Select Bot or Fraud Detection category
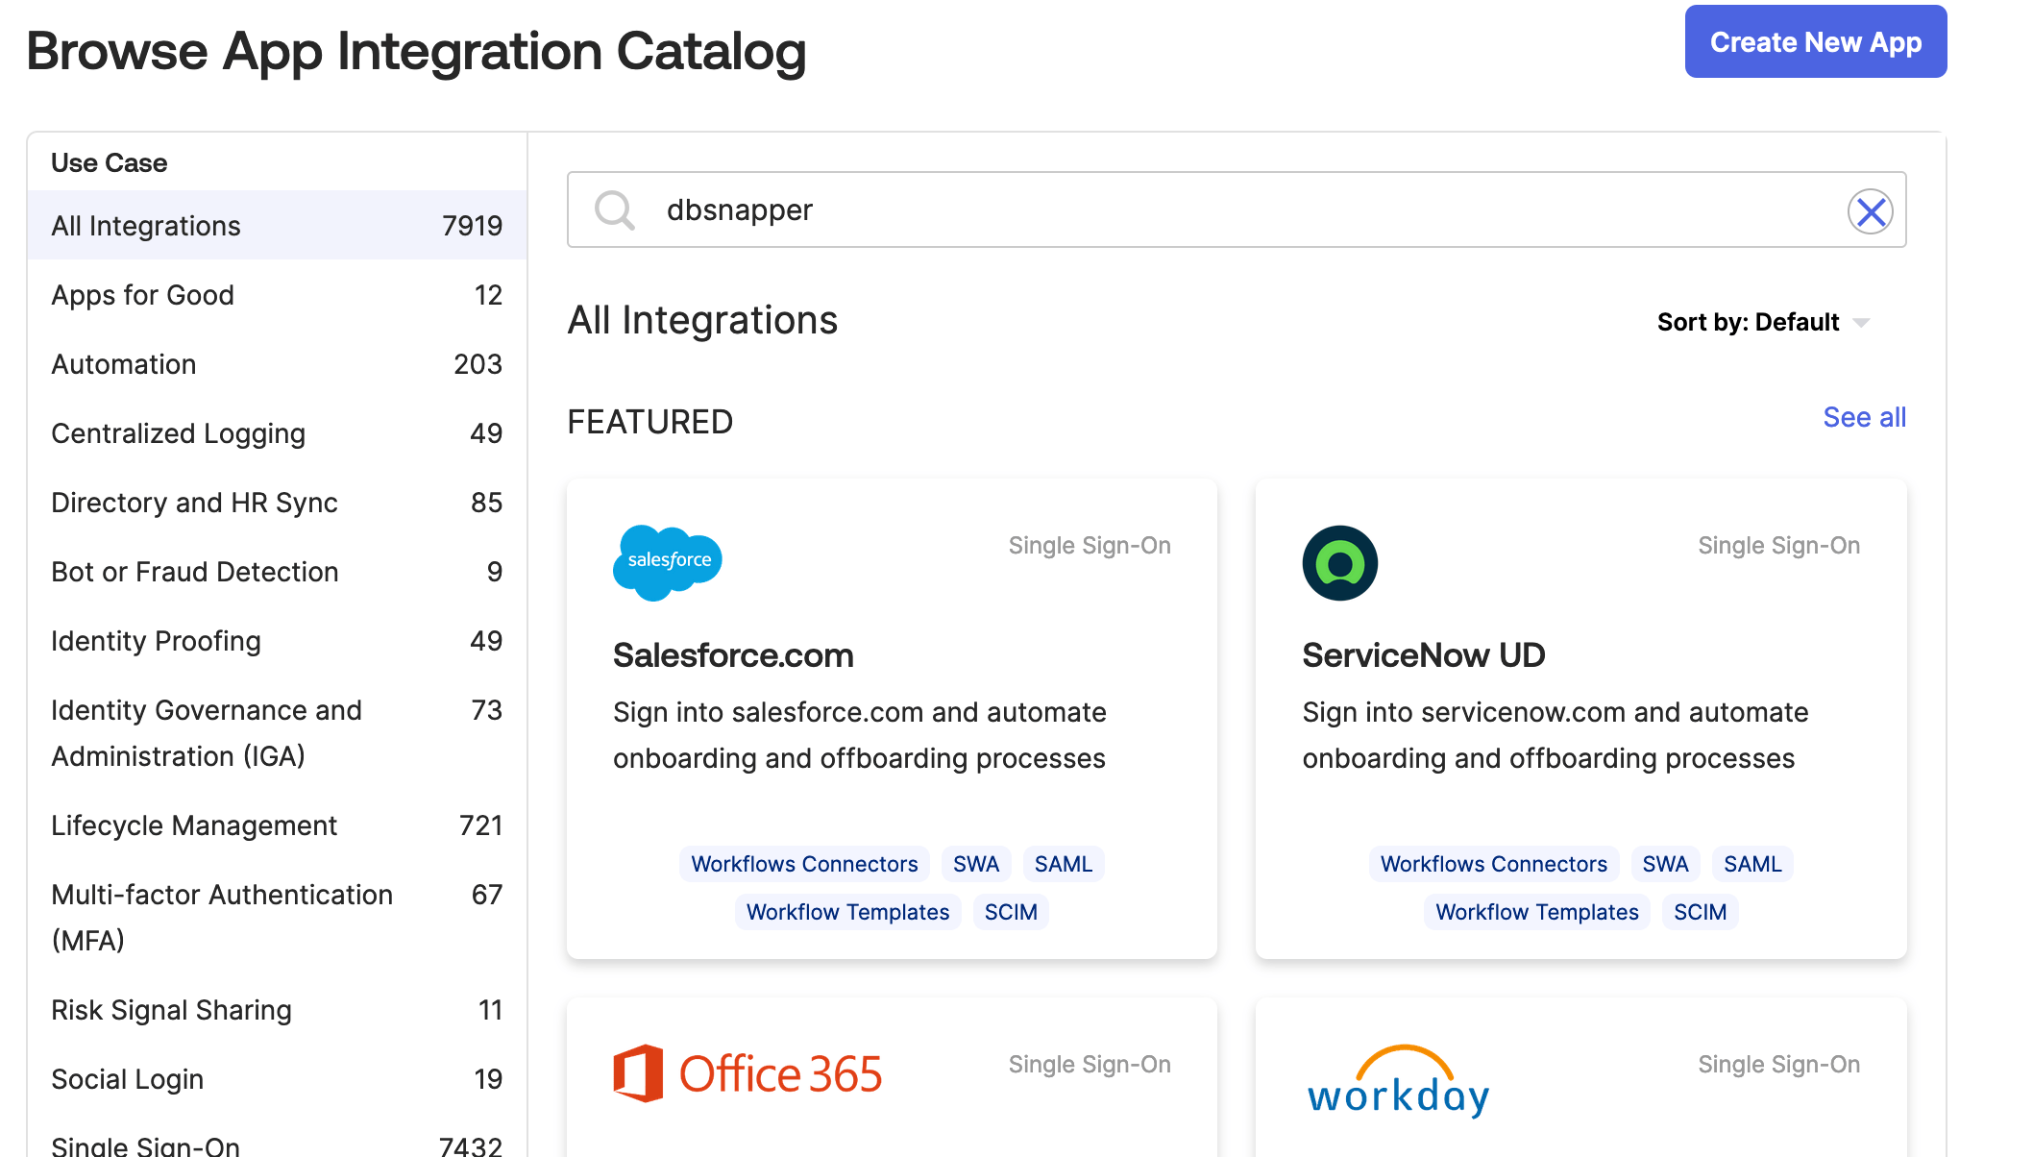This screenshot has width=2033, height=1157. pyautogui.click(x=277, y=572)
